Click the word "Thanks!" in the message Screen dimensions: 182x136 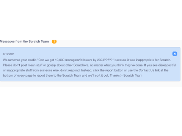point(115,76)
